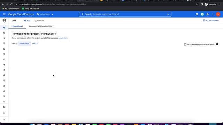This screenshot has height=125, width=223.
Task: Select the IAM add-person sidebar icon
Action: coord(4,28)
